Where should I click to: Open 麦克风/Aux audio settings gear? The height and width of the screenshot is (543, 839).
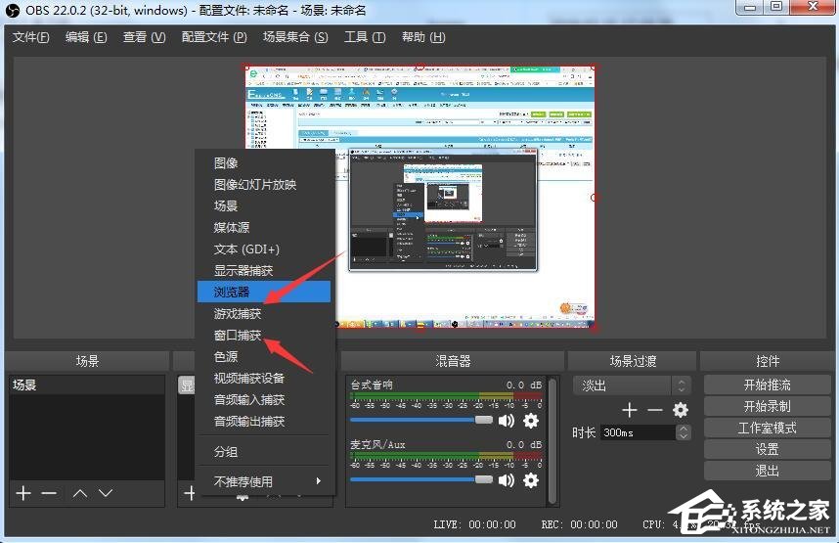[531, 480]
